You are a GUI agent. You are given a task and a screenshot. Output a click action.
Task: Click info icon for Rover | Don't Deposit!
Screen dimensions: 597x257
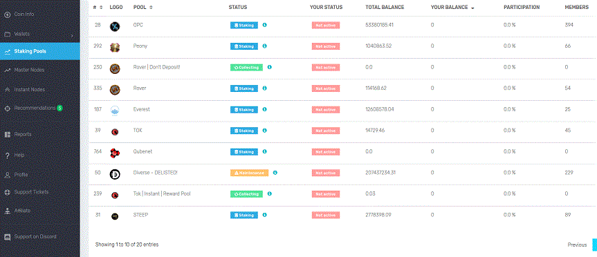(270, 67)
